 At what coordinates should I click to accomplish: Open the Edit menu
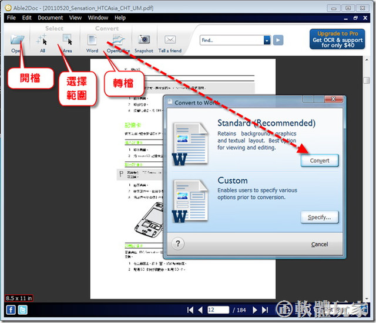coord(27,18)
